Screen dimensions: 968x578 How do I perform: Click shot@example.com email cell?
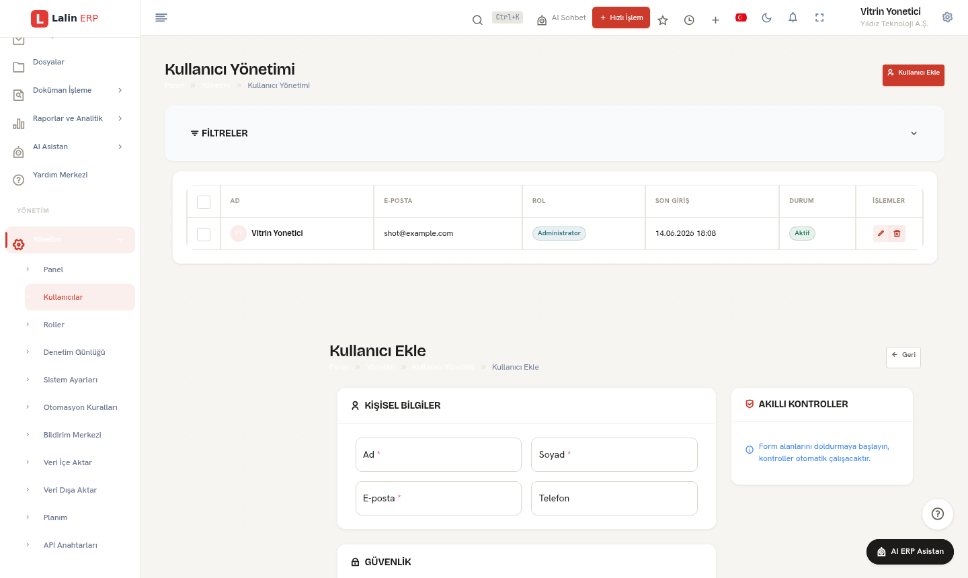coord(418,233)
